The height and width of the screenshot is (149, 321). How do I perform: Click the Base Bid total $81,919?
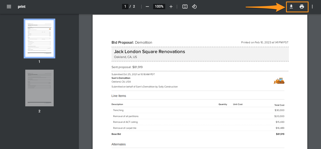pos(280,134)
